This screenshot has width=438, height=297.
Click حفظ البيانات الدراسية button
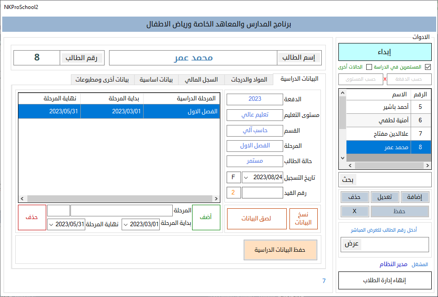280,250
